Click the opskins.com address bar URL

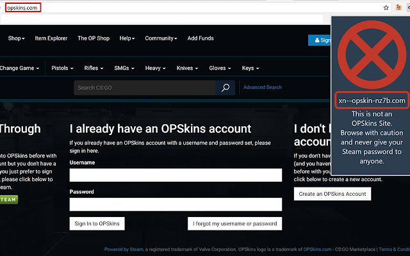pyautogui.click(x=22, y=8)
